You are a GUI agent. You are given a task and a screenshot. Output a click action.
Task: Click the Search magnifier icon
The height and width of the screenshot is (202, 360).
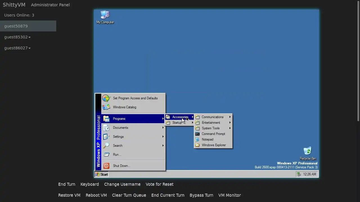point(106,146)
